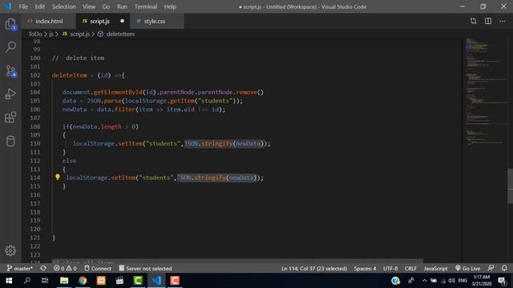Open the Extensions view
This screenshot has height=288, width=513.
10,118
